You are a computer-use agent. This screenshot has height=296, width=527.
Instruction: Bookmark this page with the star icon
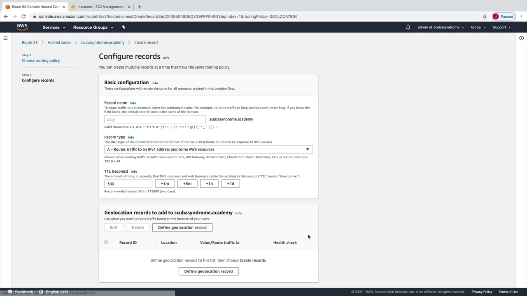[485, 16]
